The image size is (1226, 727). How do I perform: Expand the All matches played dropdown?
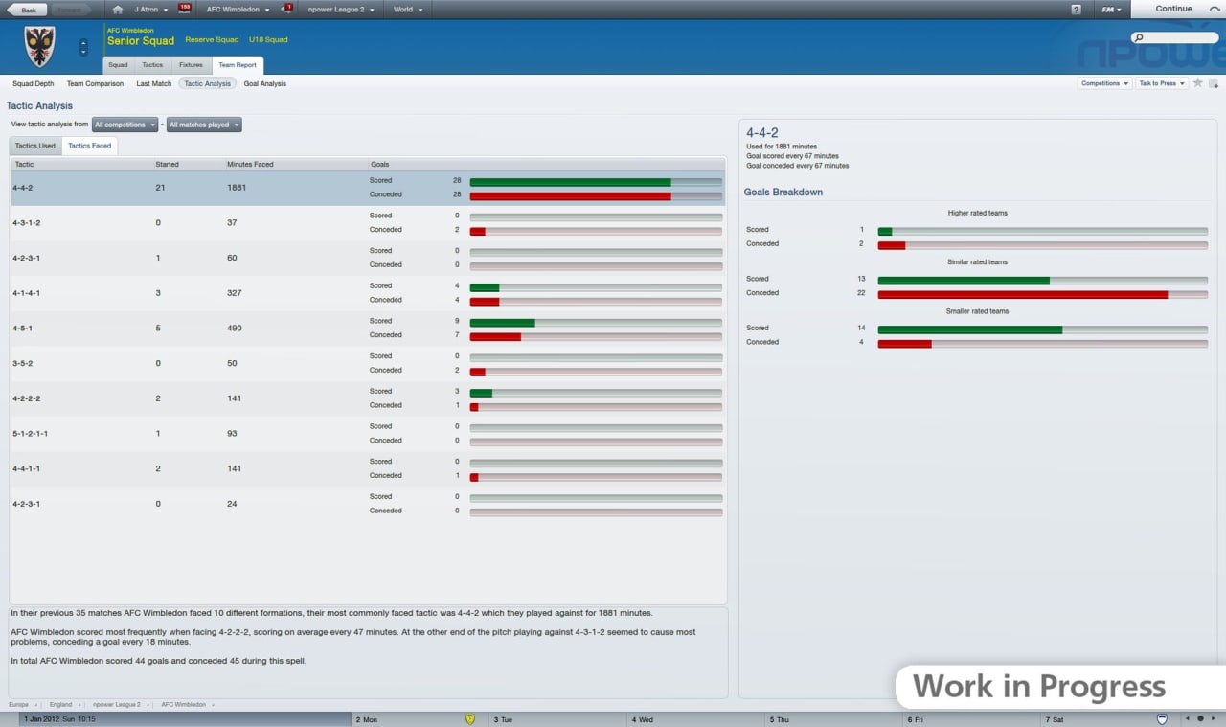(x=204, y=125)
